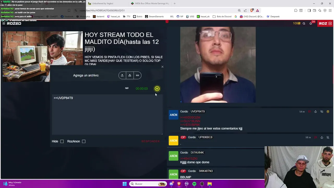Click anchor icon on comment UVDP84T9

click(315, 111)
